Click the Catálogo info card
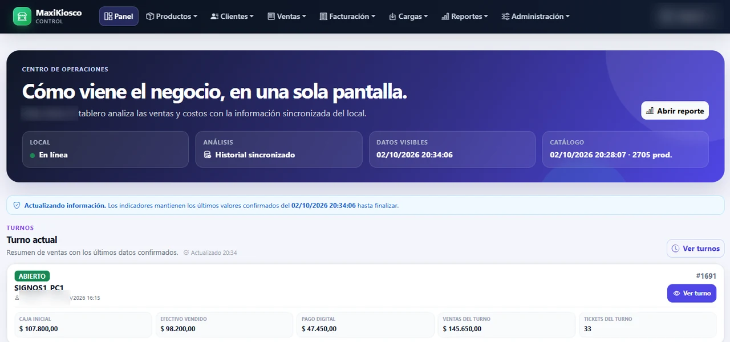 (626, 149)
